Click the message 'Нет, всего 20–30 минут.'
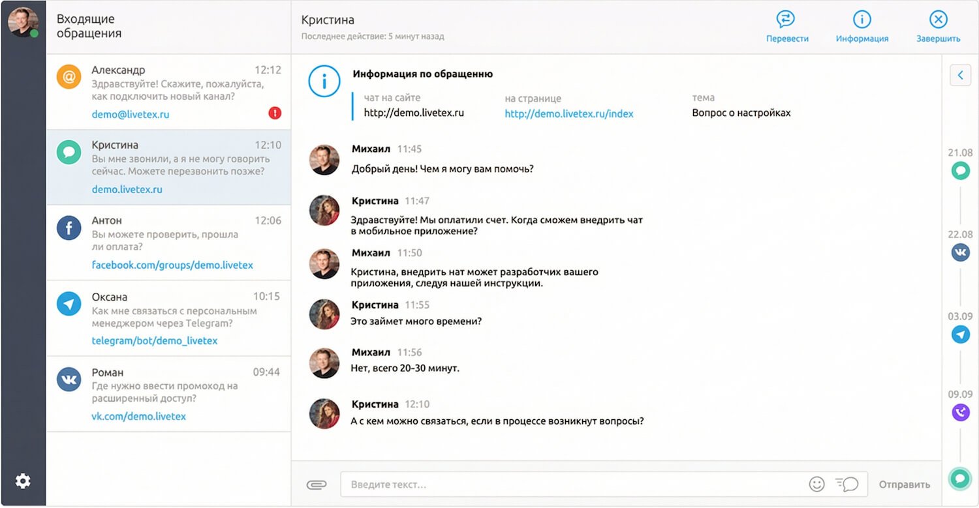 (x=405, y=368)
